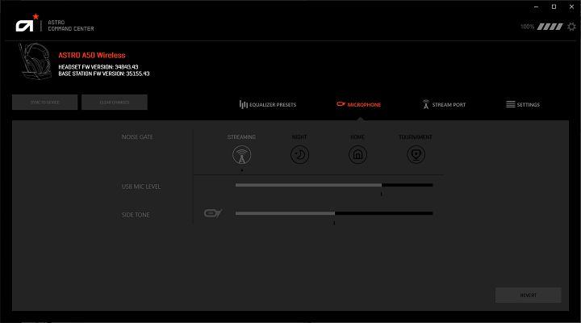Select the Streaming noise gate preset icon
This screenshot has height=323, width=581.
[241, 155]
